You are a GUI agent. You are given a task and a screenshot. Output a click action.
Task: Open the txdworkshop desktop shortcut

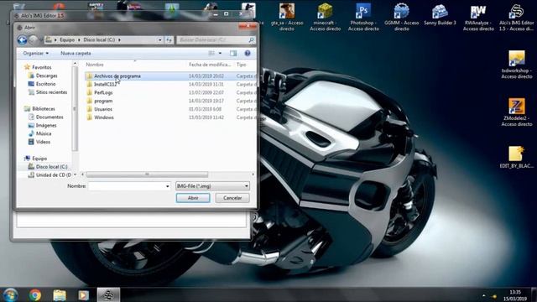coord(517,65)
